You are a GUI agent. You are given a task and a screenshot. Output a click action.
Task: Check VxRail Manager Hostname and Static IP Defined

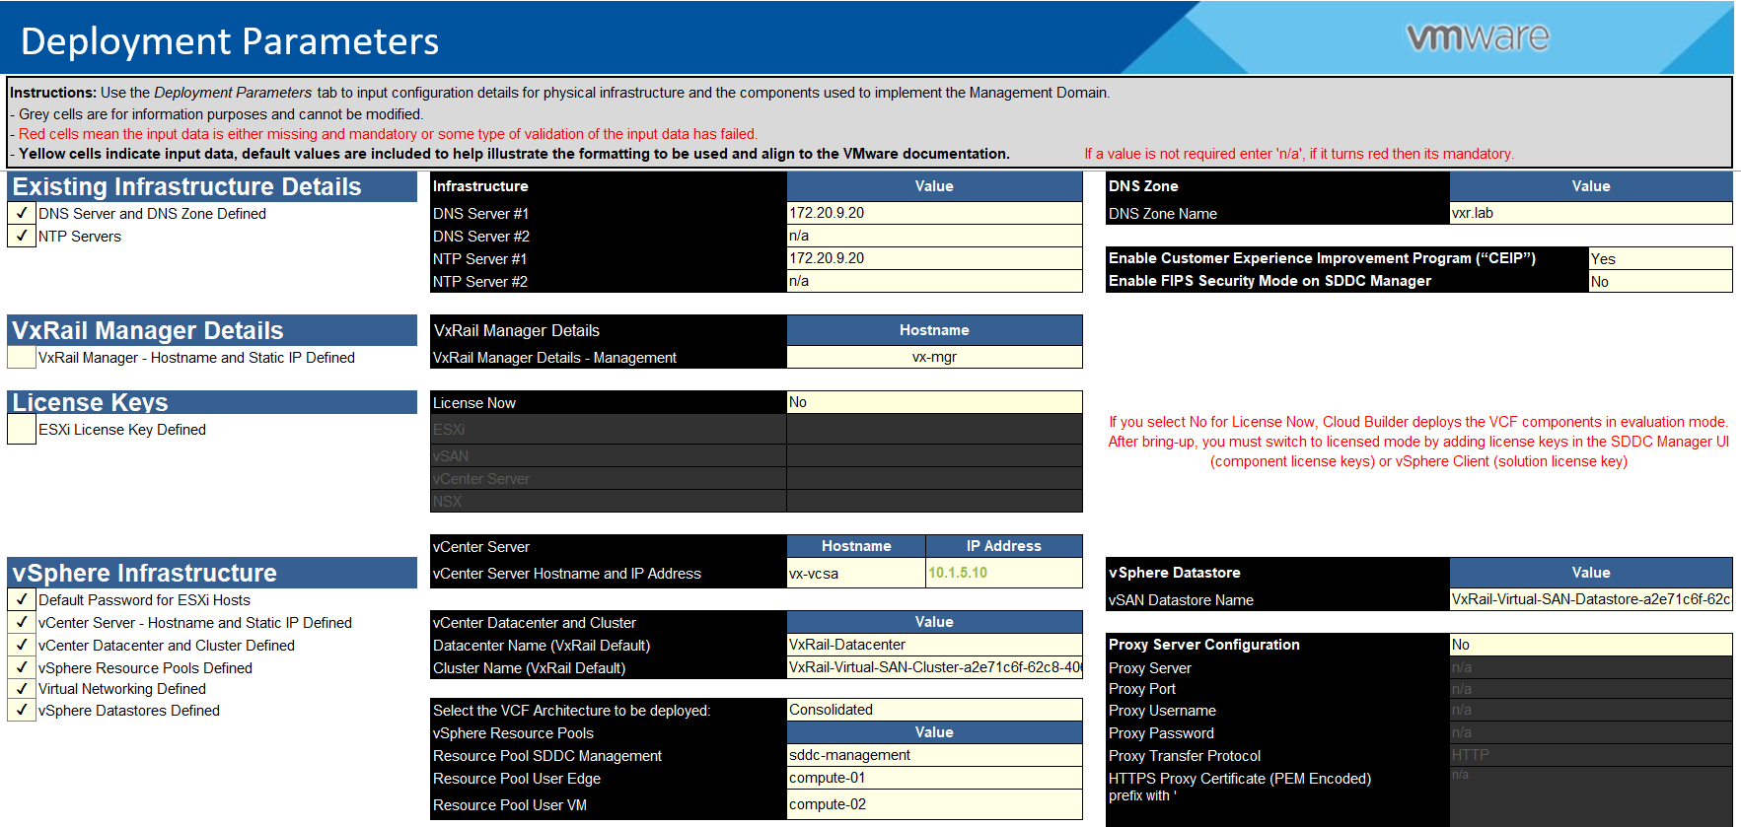(x=22, y=357)
